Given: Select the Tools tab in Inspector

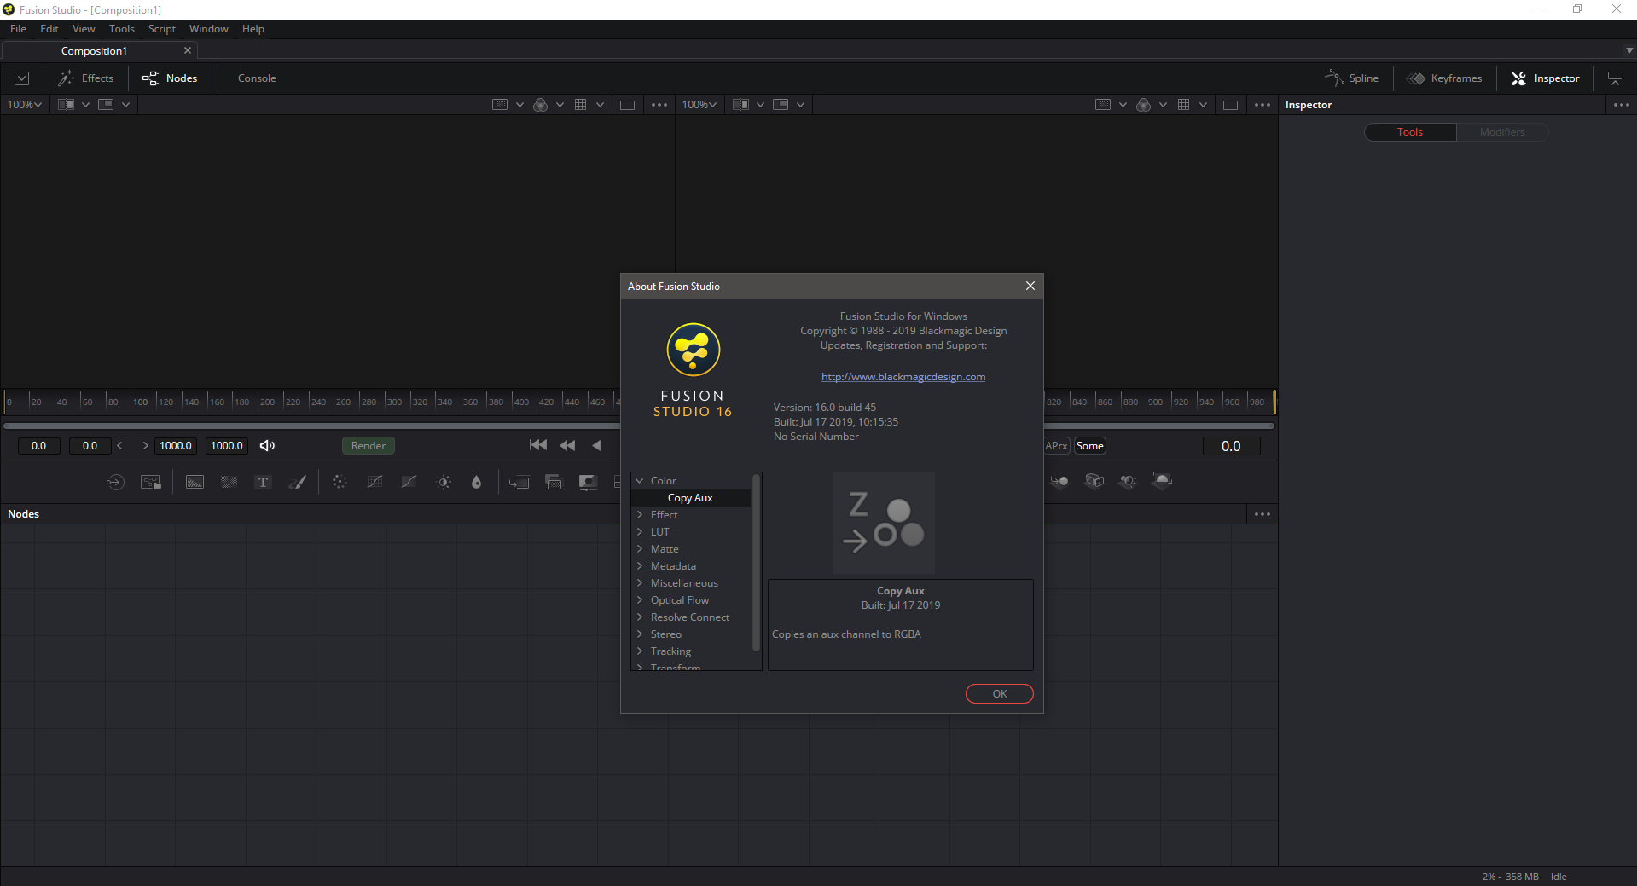Looking at the screenshot, I should 1410,132.
